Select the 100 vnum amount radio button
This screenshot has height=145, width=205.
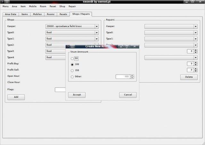72,65
